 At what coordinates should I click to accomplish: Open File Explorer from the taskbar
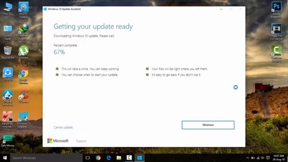[119, 158]
